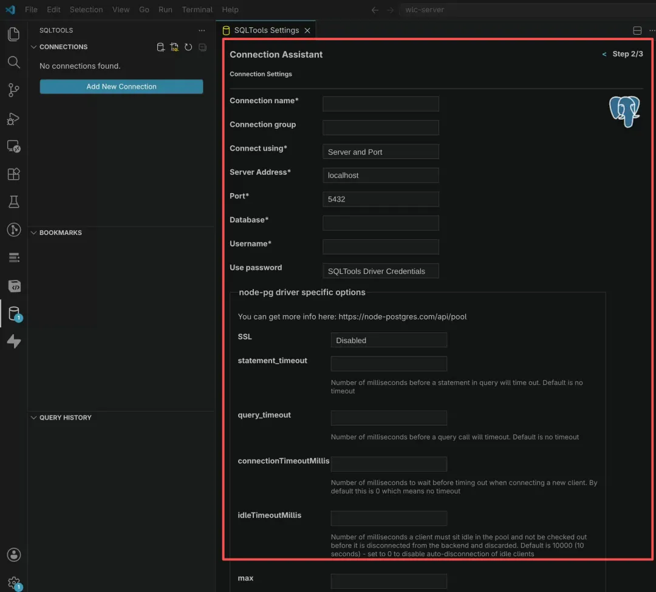
Task: Click the query_timeout field
Action: tap(389, 418)
